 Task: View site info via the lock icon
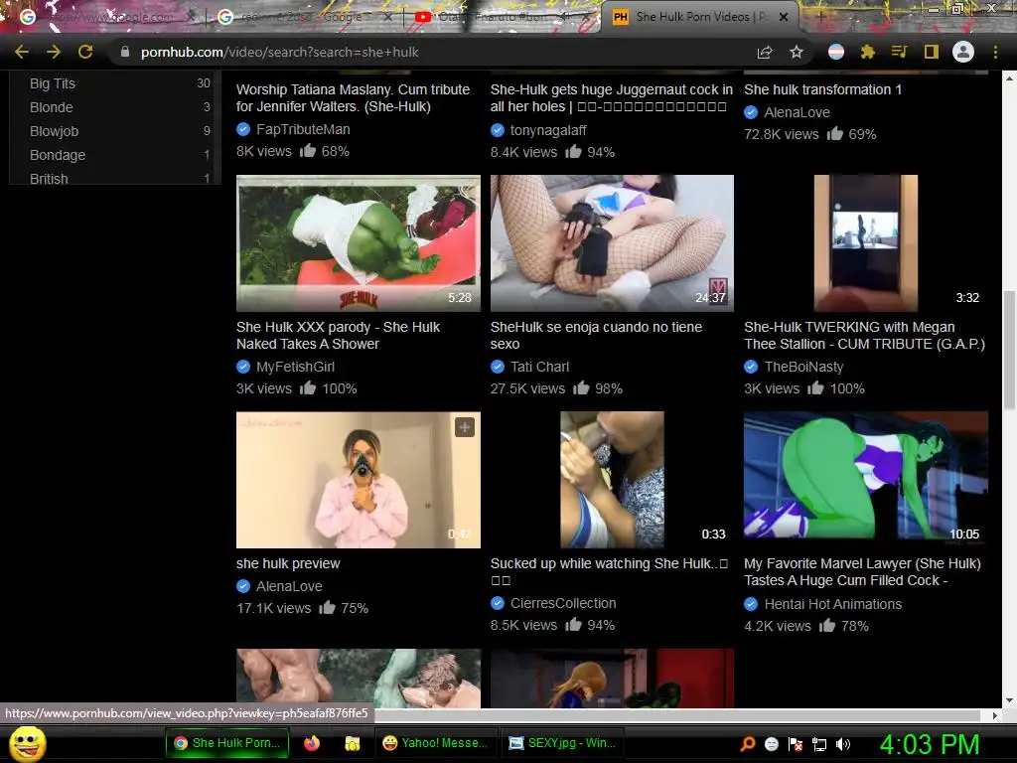tap(125, 52)
